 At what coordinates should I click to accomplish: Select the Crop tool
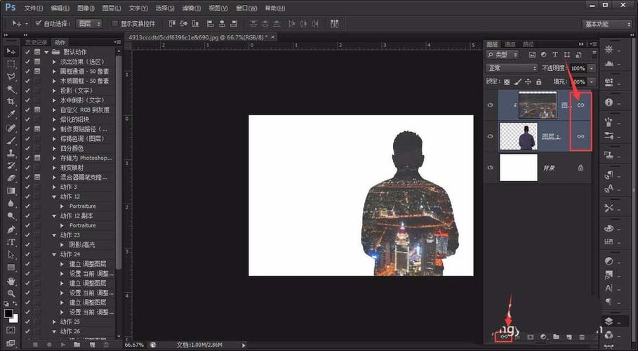(11, 102)
